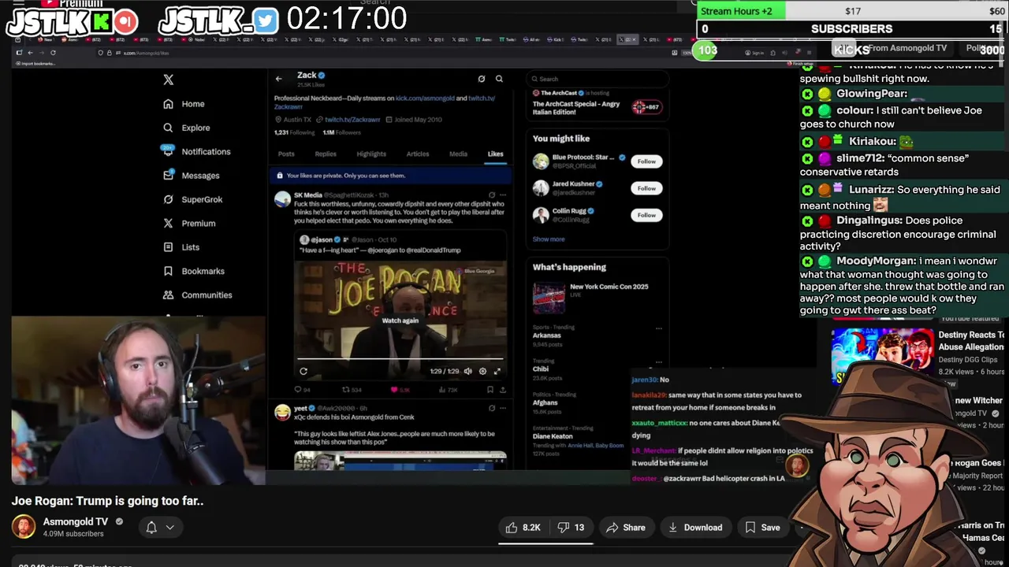Enter fullscreen on the Rogan video
This screenshot has height=567, width=1009.
[x=497, y=371]
